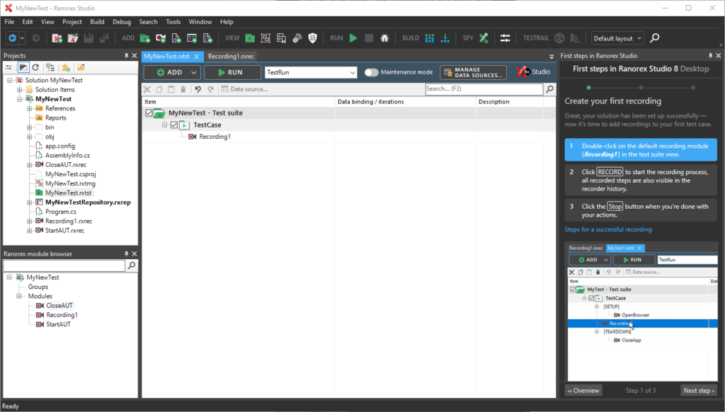Expand MyNewTestRepository.rxrep node
The image size is (725, 412).
(x=29, y=202)
